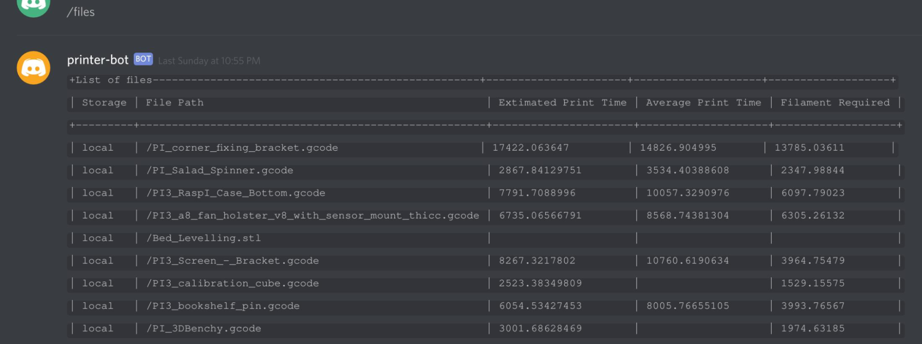Click the Extimated Print Time column header
922x344 pixels.
click(x=562, y=103)
